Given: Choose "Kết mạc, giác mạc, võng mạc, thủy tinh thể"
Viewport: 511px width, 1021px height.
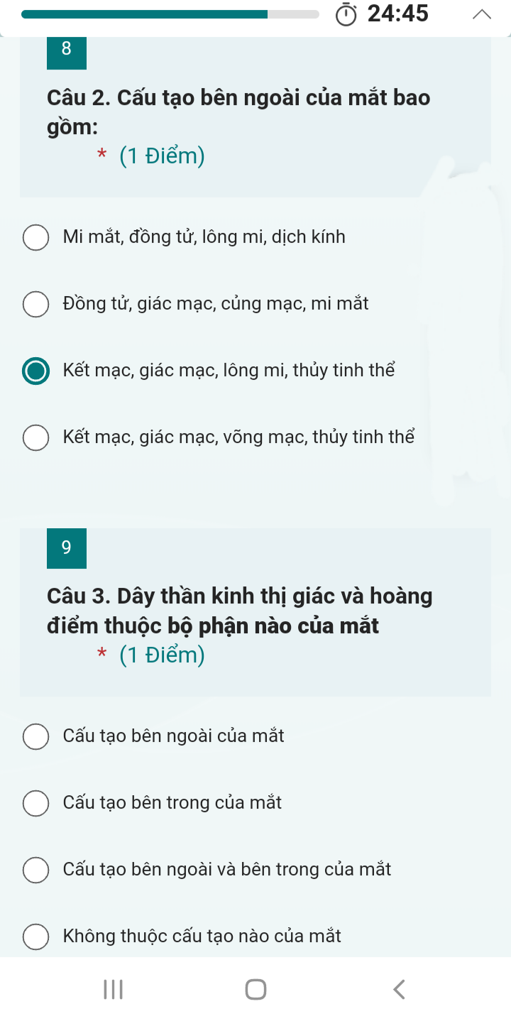Looking at the screenshot, I should tap(36, 437).
